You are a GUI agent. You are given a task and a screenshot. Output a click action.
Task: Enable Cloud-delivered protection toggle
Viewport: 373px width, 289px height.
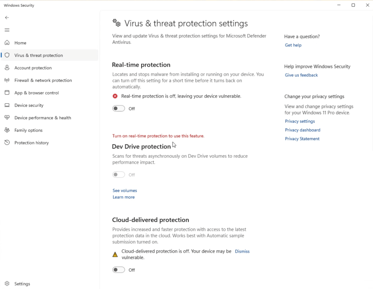(x=118, y=270)
